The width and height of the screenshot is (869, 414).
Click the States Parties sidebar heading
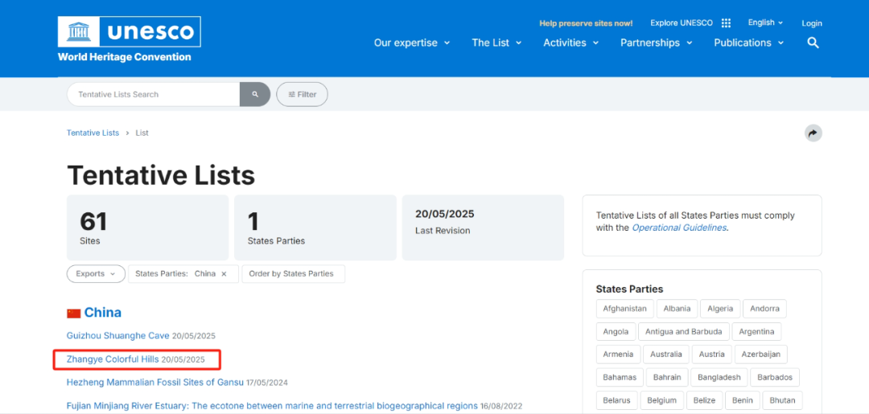tap(629, 289)
